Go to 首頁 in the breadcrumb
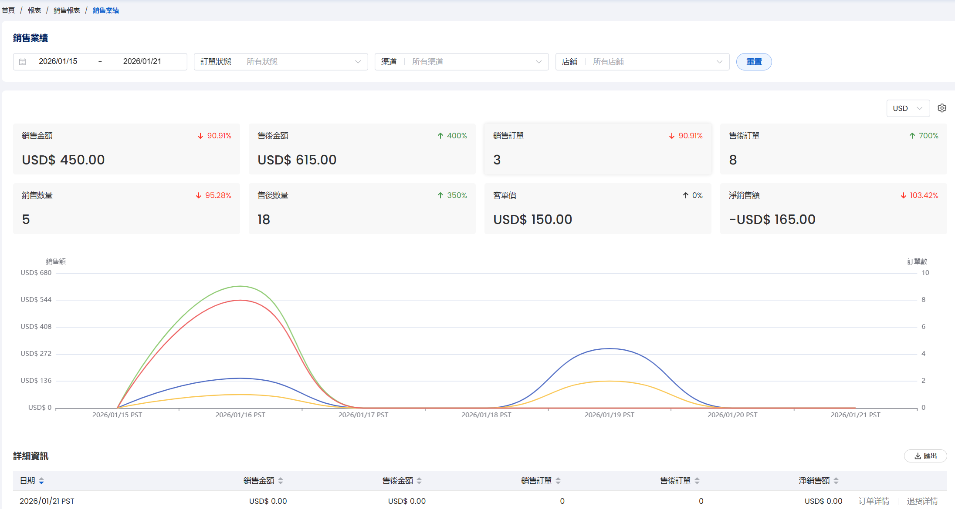 tap(8, 10)
